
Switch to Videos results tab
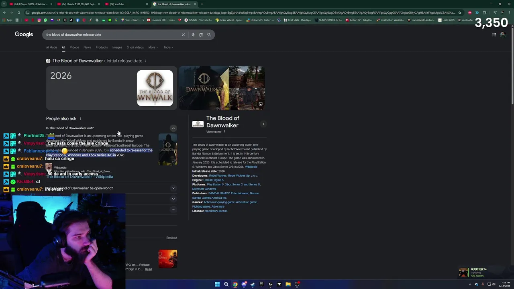pos(74,47)
